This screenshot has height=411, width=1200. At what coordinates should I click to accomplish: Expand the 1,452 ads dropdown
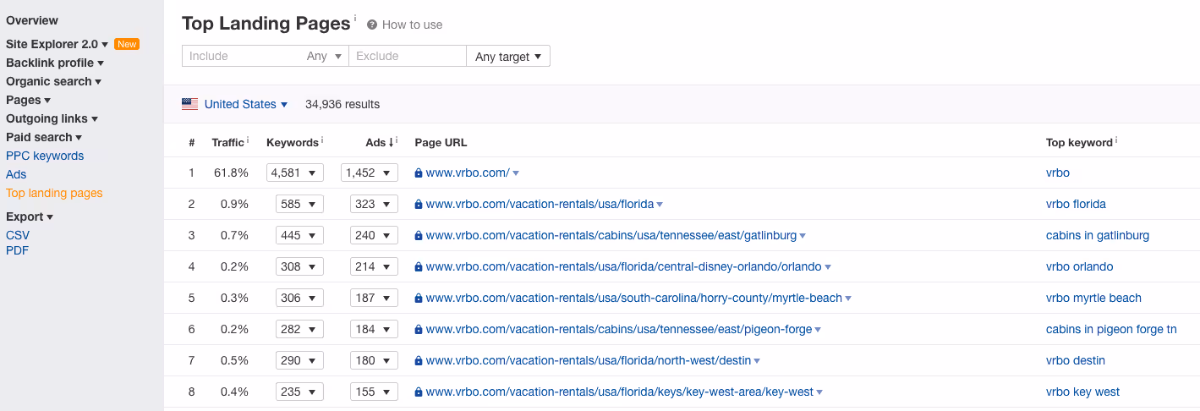point(370,173)
